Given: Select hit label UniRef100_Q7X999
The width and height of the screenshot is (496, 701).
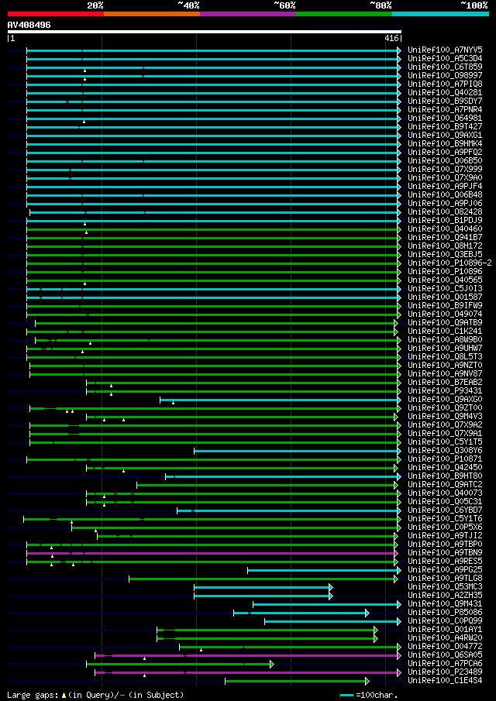Looking at the screenshot, I should pos(445,169).
